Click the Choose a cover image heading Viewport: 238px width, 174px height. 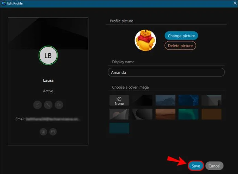point(130,87)
